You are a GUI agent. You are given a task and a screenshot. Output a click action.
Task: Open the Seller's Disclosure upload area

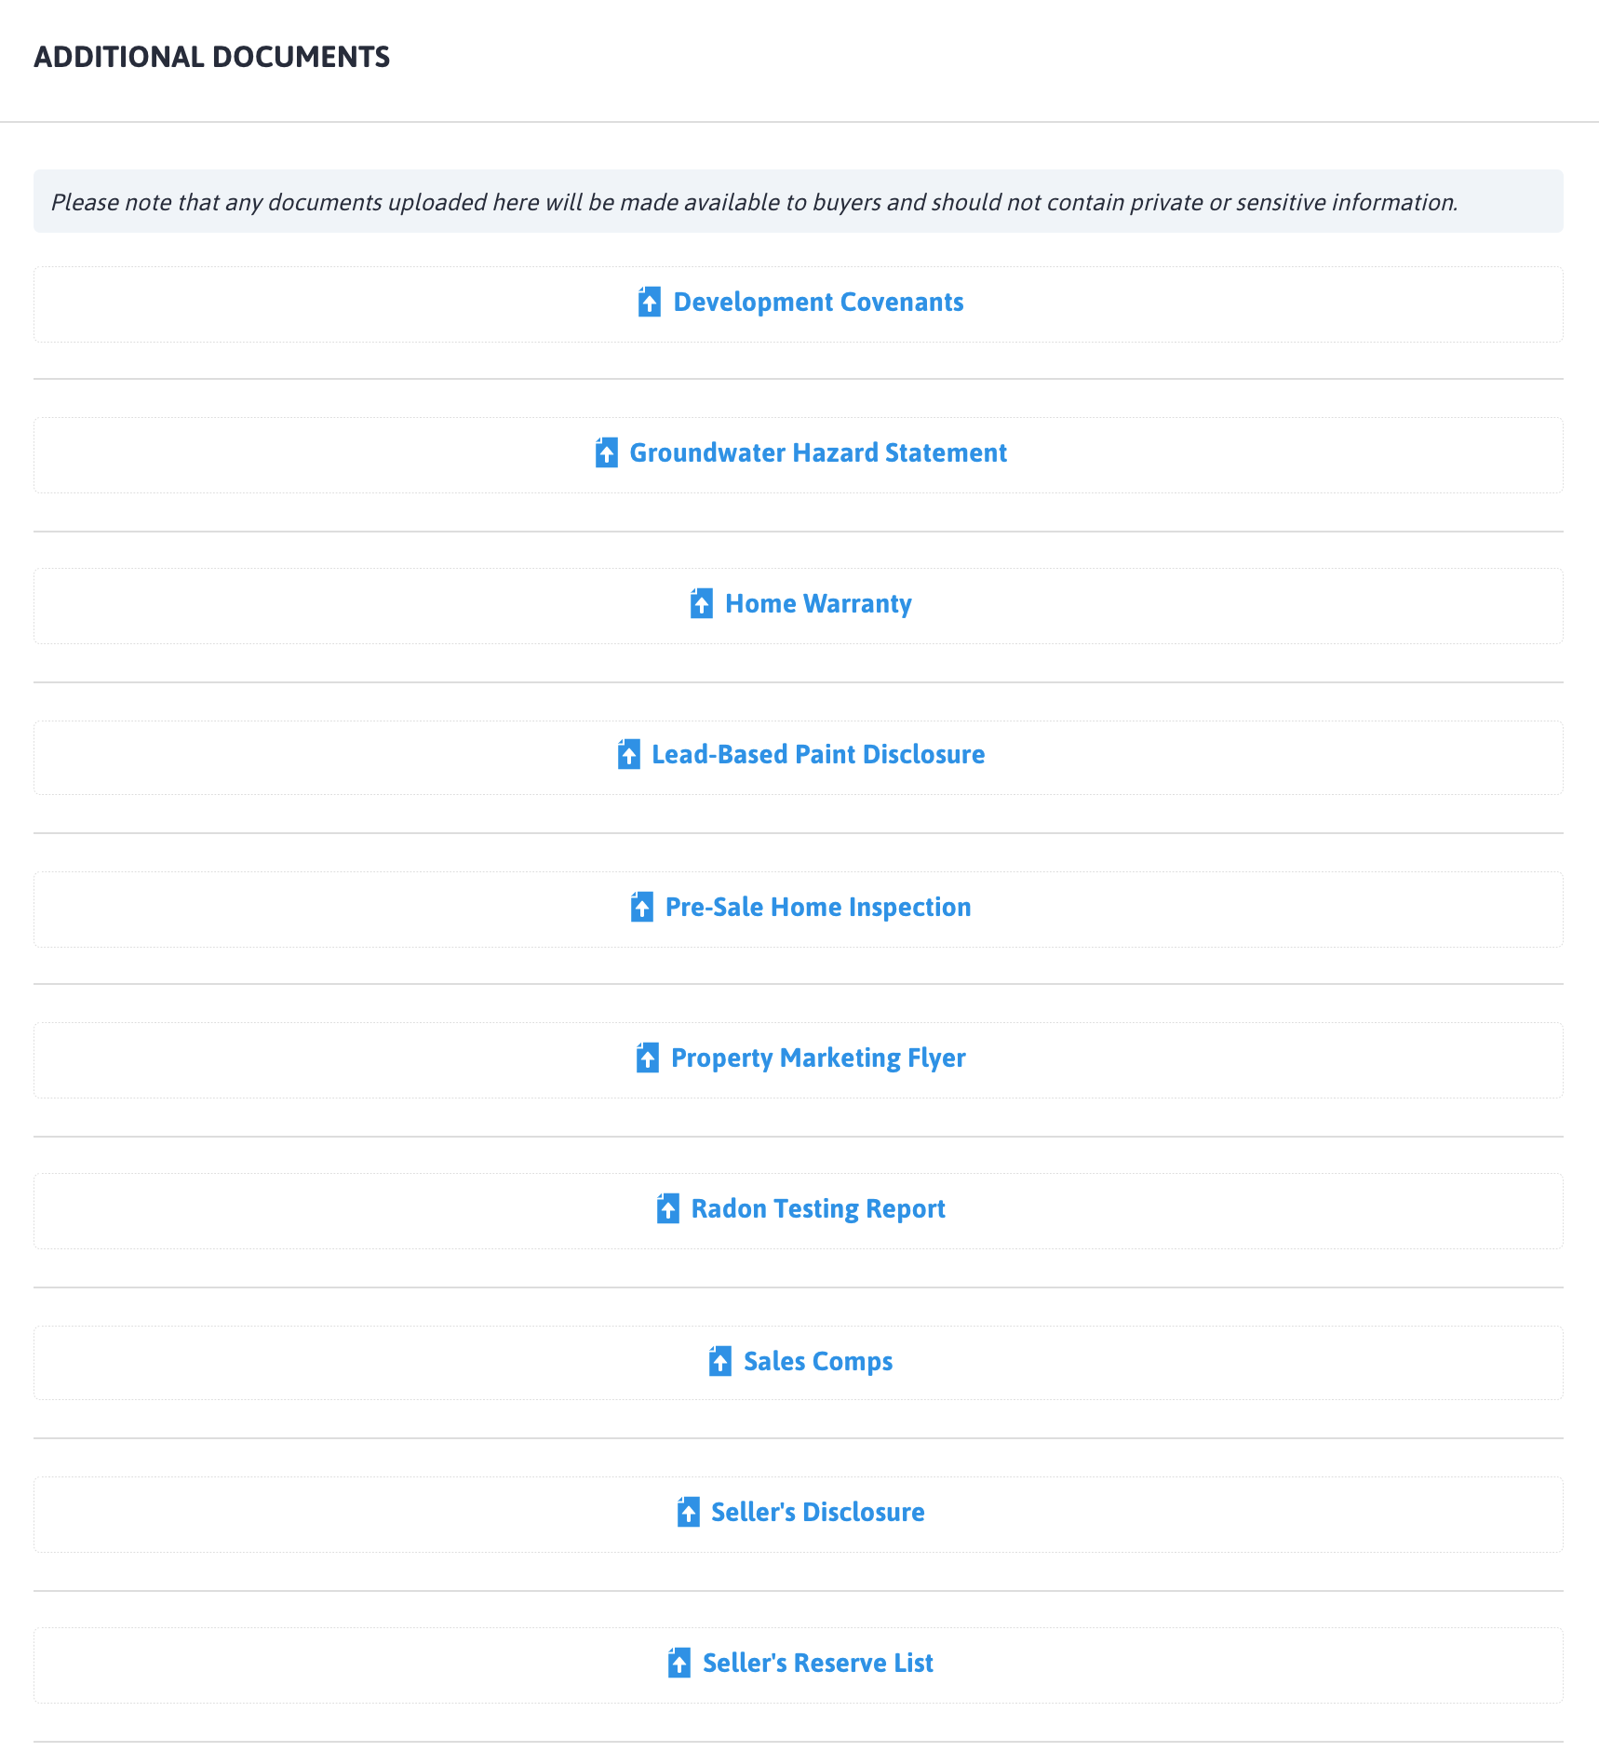816,1513
